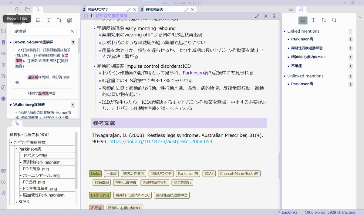The height and width of the screenshot is (215, 364).
Task: Navigate forward with the right arrow
Action: pyautogui.click(x=20, y=2)
